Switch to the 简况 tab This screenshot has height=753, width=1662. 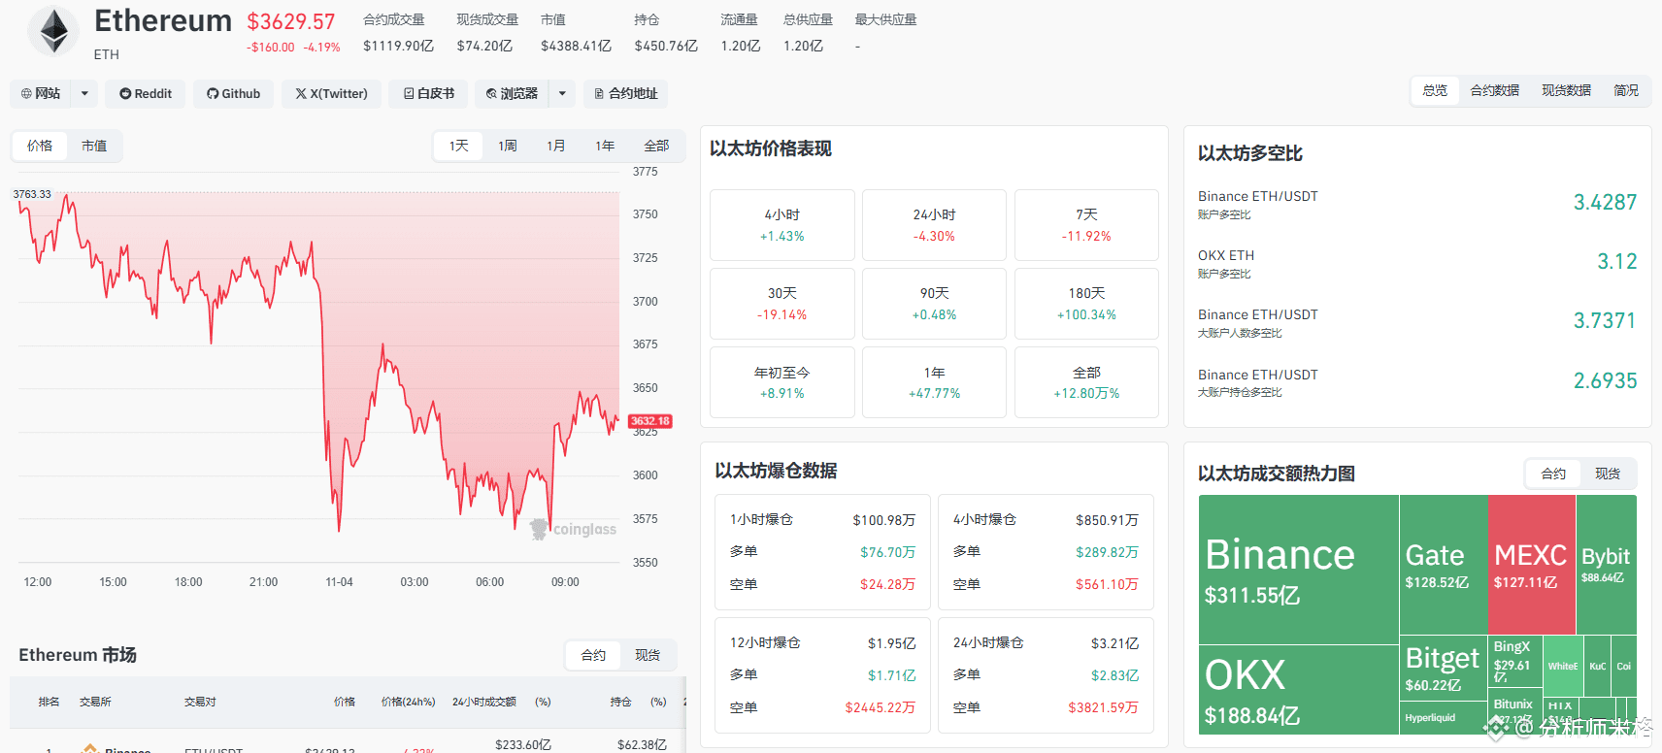pyautogui.click(x=1626, y=90)
